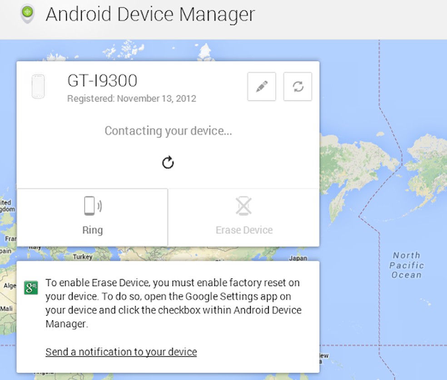Click the Contacting your device message
Viewport: 447px width, 380px height.
point(168,131)
